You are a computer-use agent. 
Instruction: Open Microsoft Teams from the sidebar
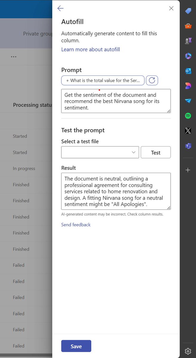coord(188,146)
